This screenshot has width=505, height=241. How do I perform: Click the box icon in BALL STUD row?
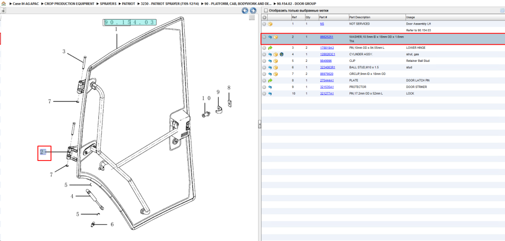[x=276, y=68]
